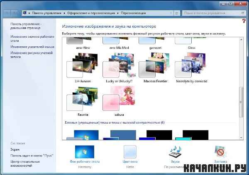Expand dropdown arrow after Оформление и персонализация breadcrumb

click(x=118, y=13)
